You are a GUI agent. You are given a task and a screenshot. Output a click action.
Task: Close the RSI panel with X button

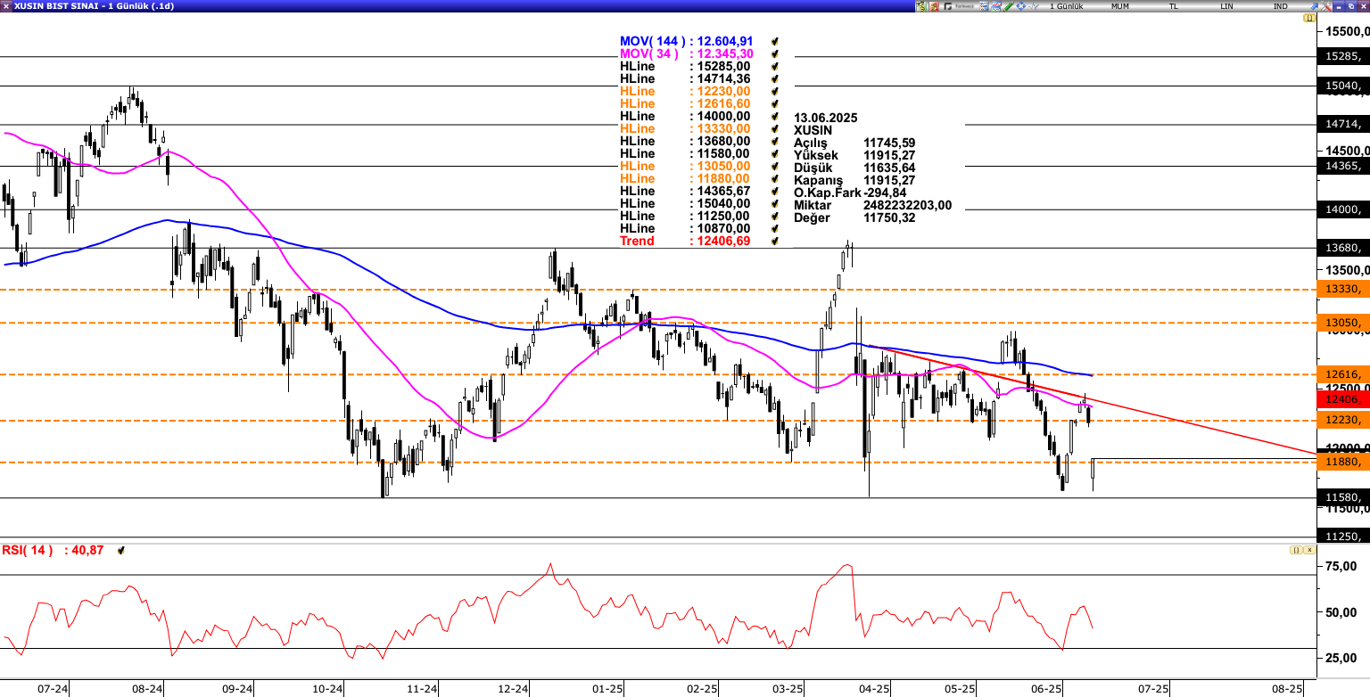(x=1308, y=550)
